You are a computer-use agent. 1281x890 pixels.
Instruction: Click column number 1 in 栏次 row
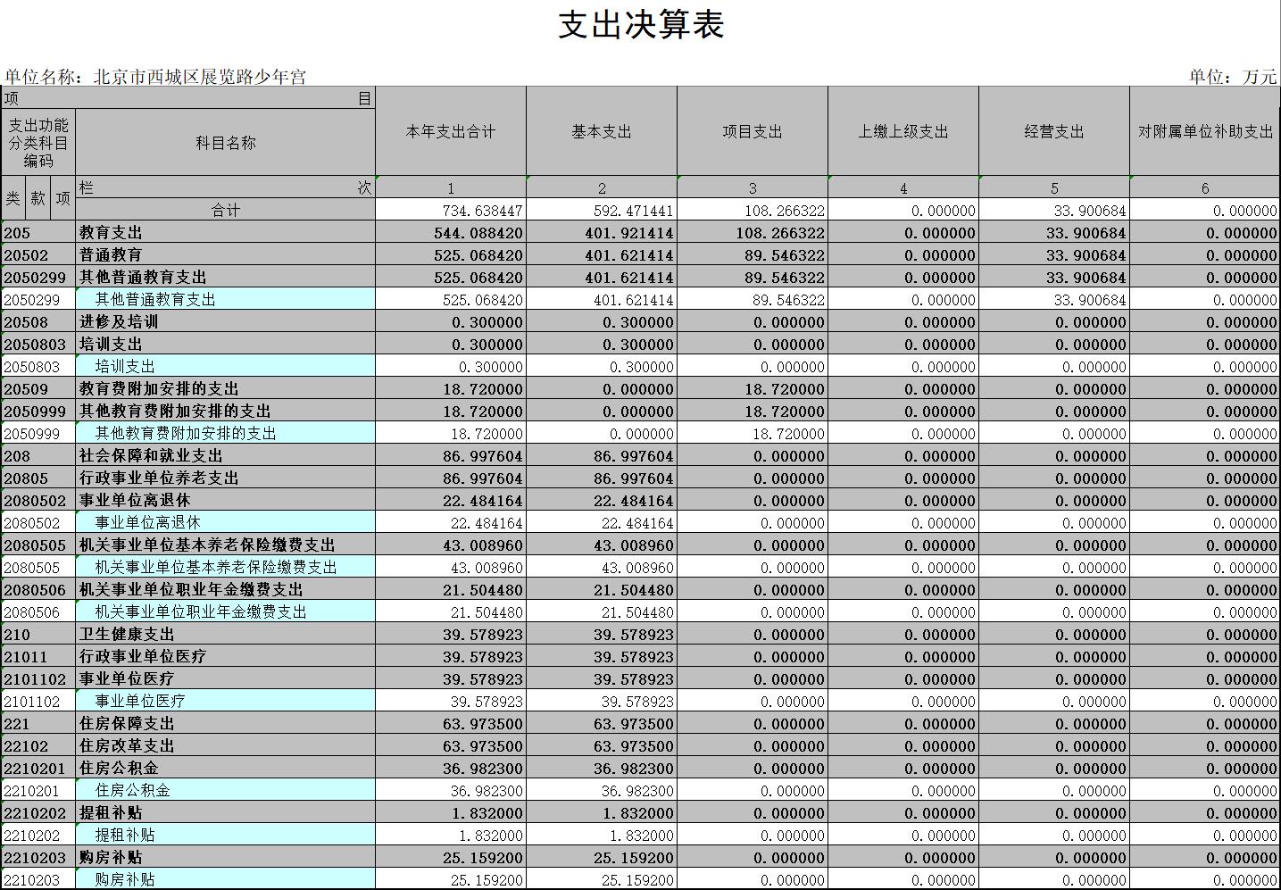tap(451, 188)
